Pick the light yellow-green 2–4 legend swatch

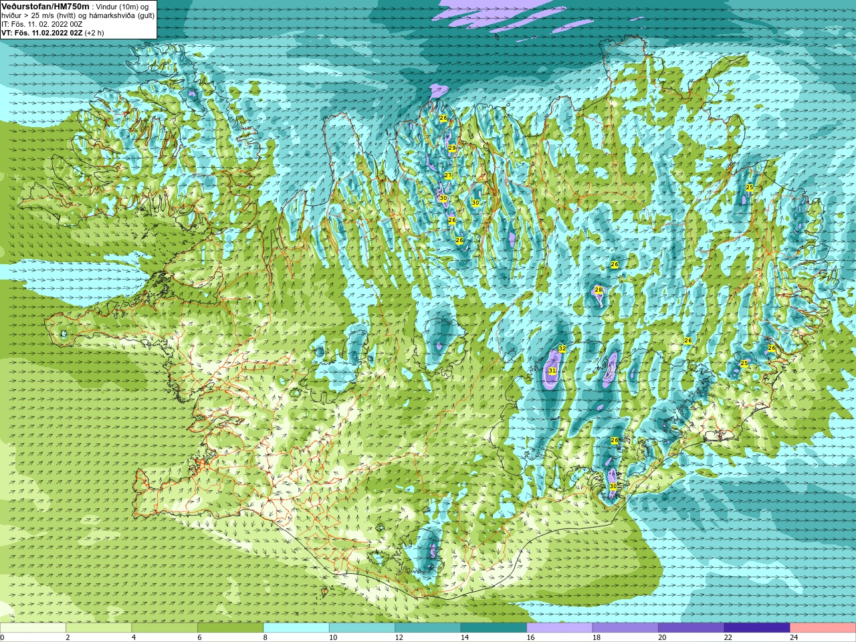coord(98,628)
